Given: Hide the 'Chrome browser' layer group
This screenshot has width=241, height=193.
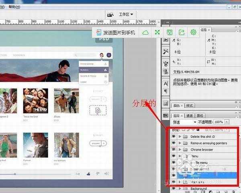Looking at the screenshot, I should 174,150.
